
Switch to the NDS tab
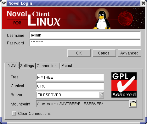(x=12, y=65)
